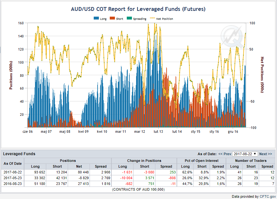Click the net position value -8 829
Screen dimensions: 277x199
pyautogui.click(x=83, y=178)
